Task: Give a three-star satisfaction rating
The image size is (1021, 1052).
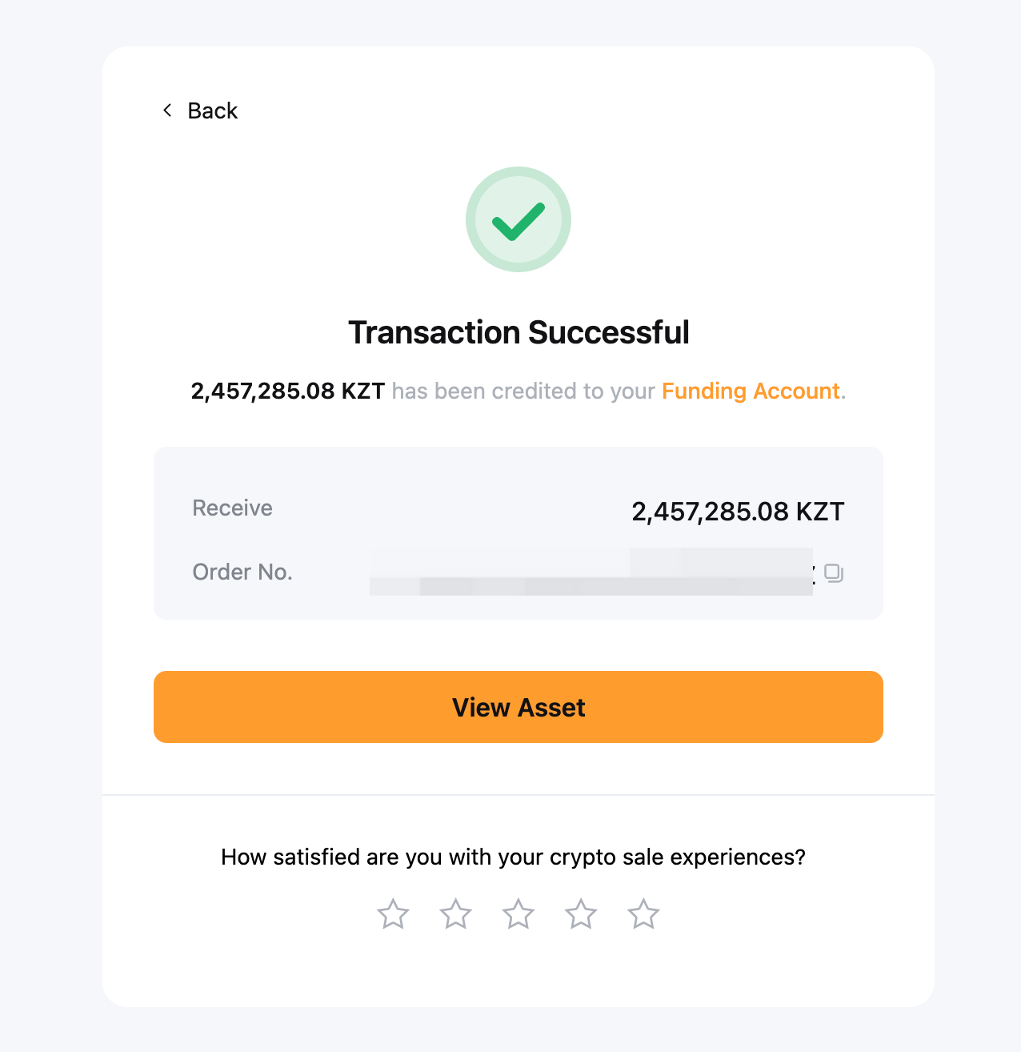Action: click(519, 914)
